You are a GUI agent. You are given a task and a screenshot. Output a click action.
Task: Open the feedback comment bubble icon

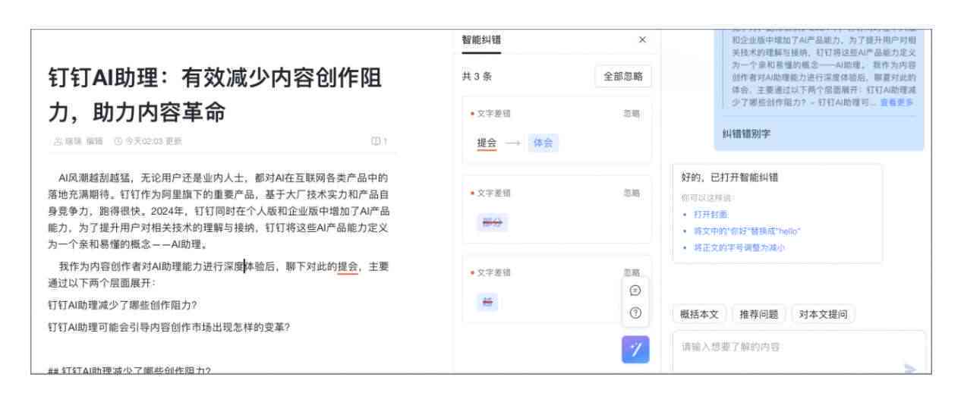[636, 291]
